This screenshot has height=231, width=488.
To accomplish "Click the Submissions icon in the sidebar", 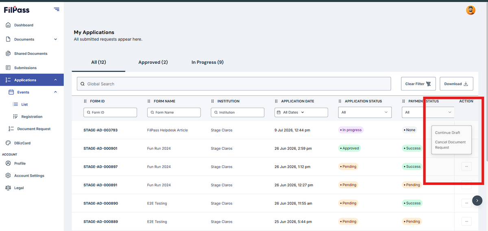I will [x=8, y=68].
